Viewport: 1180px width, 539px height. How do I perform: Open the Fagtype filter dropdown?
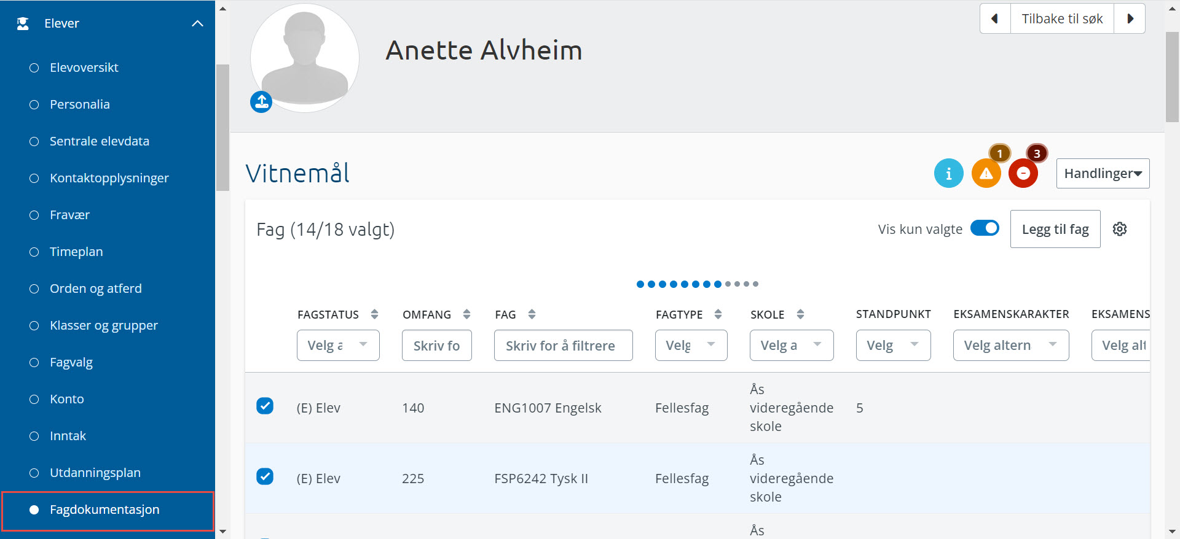[691, 345]
